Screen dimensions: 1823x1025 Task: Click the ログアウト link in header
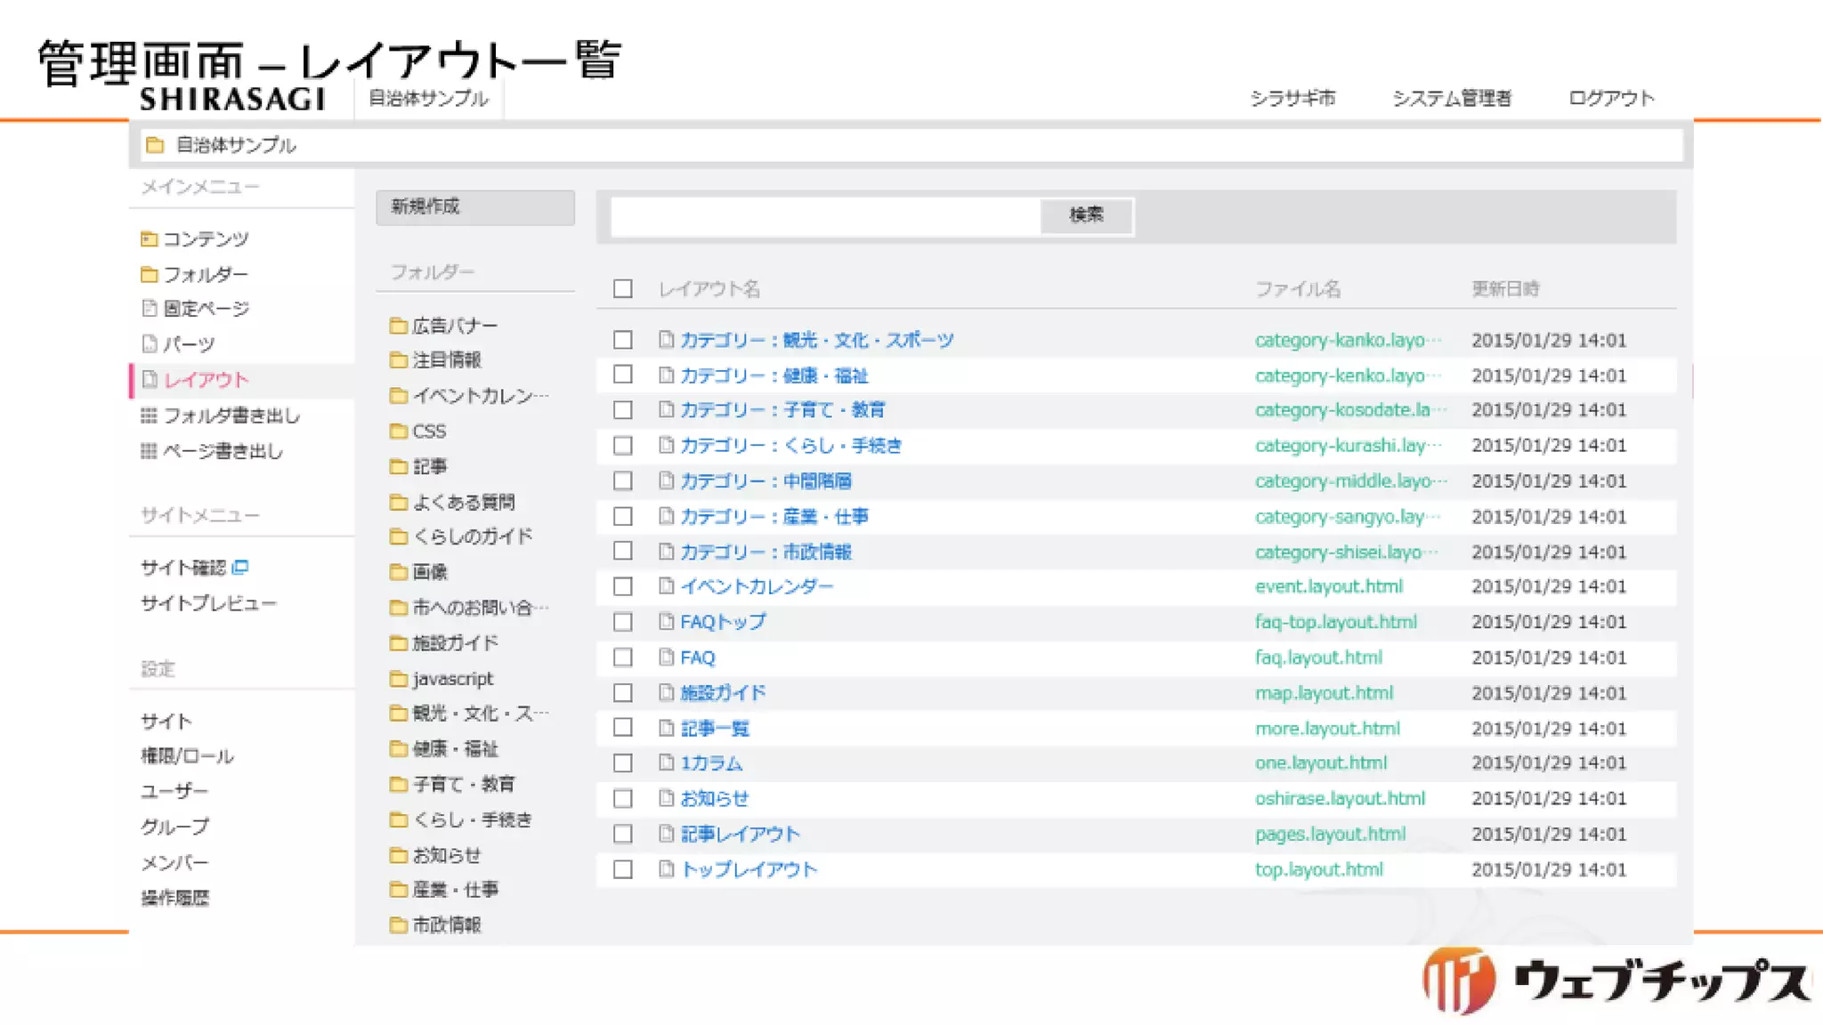click(1610, 98)
